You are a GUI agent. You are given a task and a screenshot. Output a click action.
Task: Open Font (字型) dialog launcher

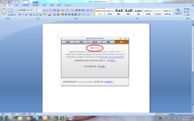59,18
